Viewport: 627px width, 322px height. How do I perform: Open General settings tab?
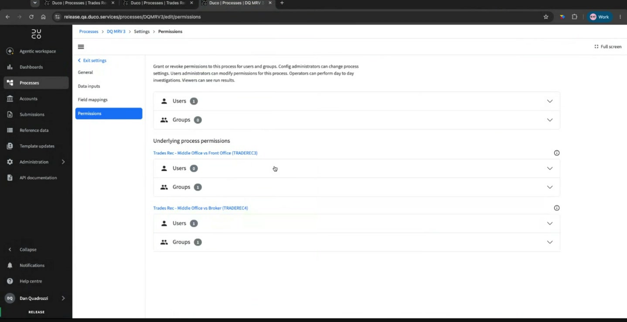click(109, 72)
